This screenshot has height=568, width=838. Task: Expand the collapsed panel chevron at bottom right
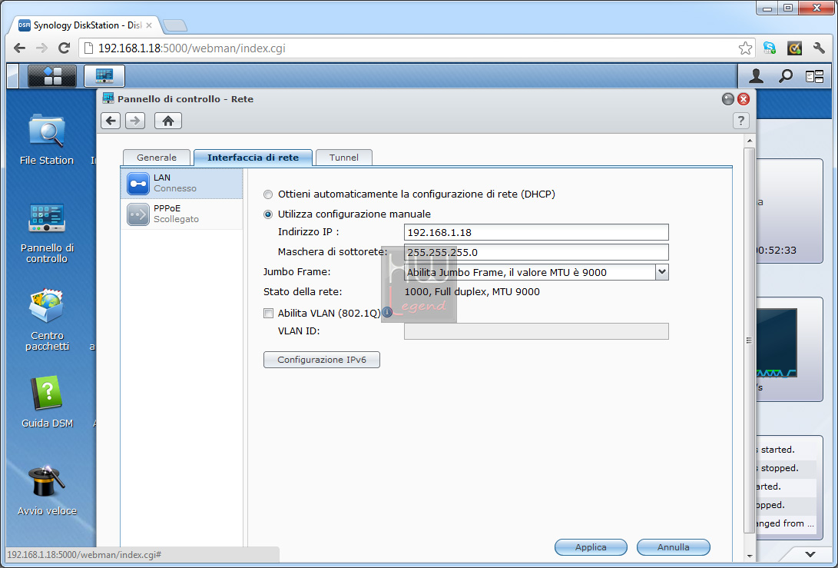810,554
